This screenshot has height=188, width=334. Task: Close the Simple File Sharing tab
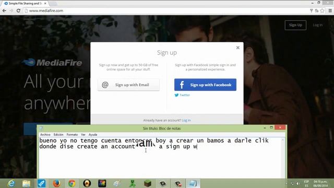tap(45, 4)
